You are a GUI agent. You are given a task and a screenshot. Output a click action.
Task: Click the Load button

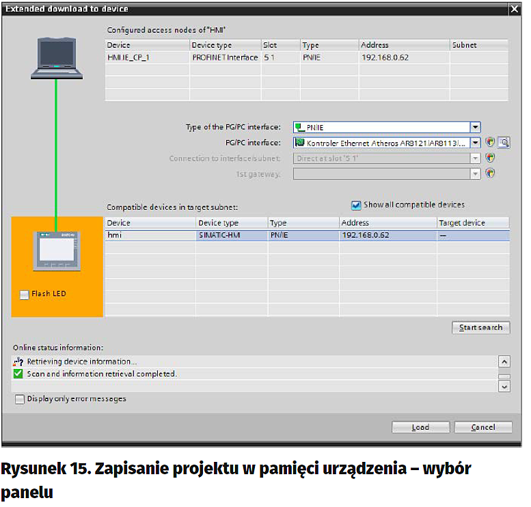pos(421,427)
